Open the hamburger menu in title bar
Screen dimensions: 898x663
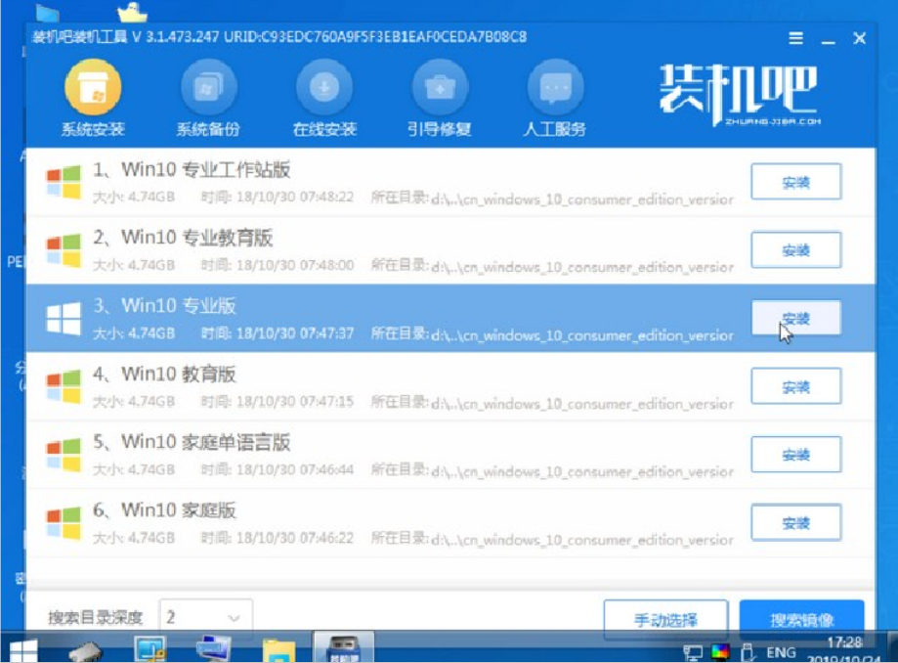(795, 38)
